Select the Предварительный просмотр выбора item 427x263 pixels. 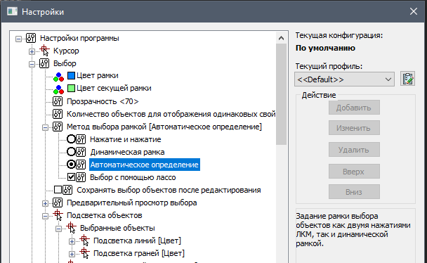click(132, 203)
